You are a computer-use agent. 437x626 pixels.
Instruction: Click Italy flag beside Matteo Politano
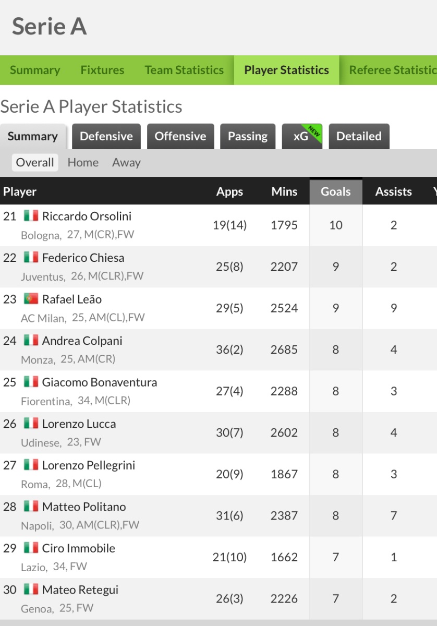pos(31,506)
